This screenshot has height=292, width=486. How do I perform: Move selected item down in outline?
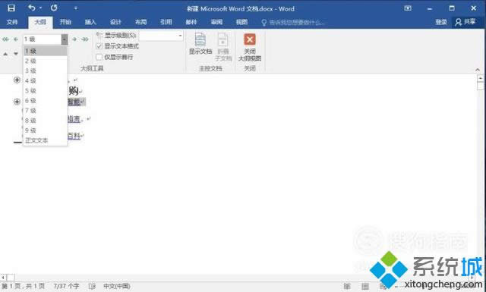(16, 54)
